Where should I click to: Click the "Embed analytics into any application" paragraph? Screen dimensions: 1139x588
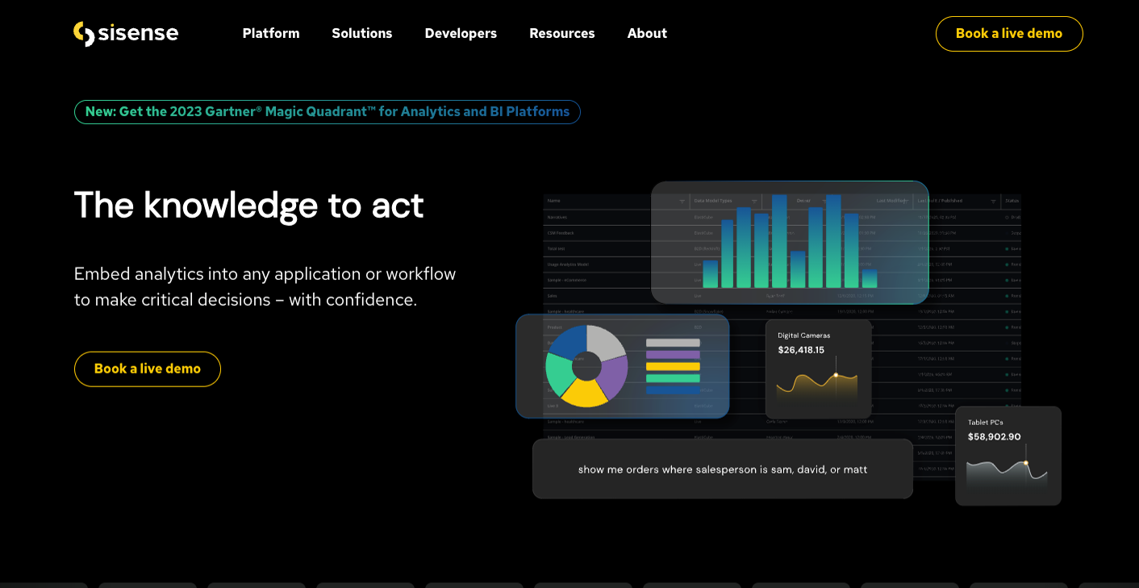pyautogui.click(x=265, y=286)
